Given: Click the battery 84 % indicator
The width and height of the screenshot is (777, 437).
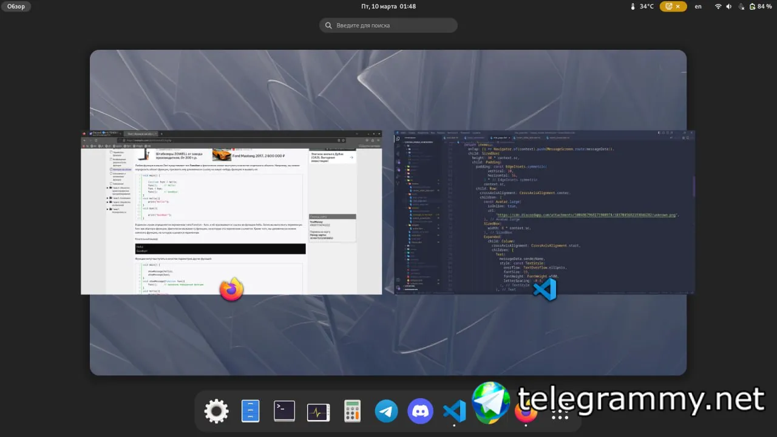Looking at the screenshot, I should point(761,7).
